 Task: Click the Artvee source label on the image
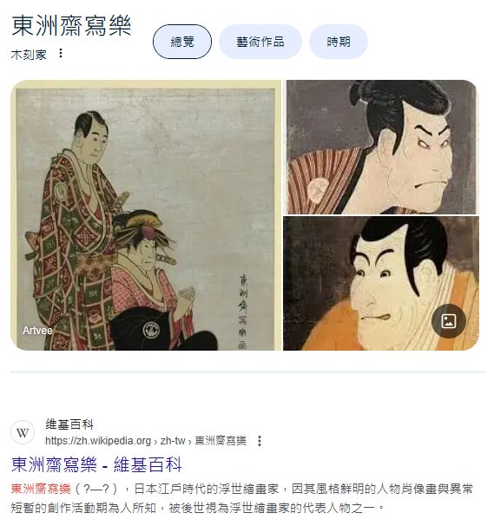[x=37, y=331]
